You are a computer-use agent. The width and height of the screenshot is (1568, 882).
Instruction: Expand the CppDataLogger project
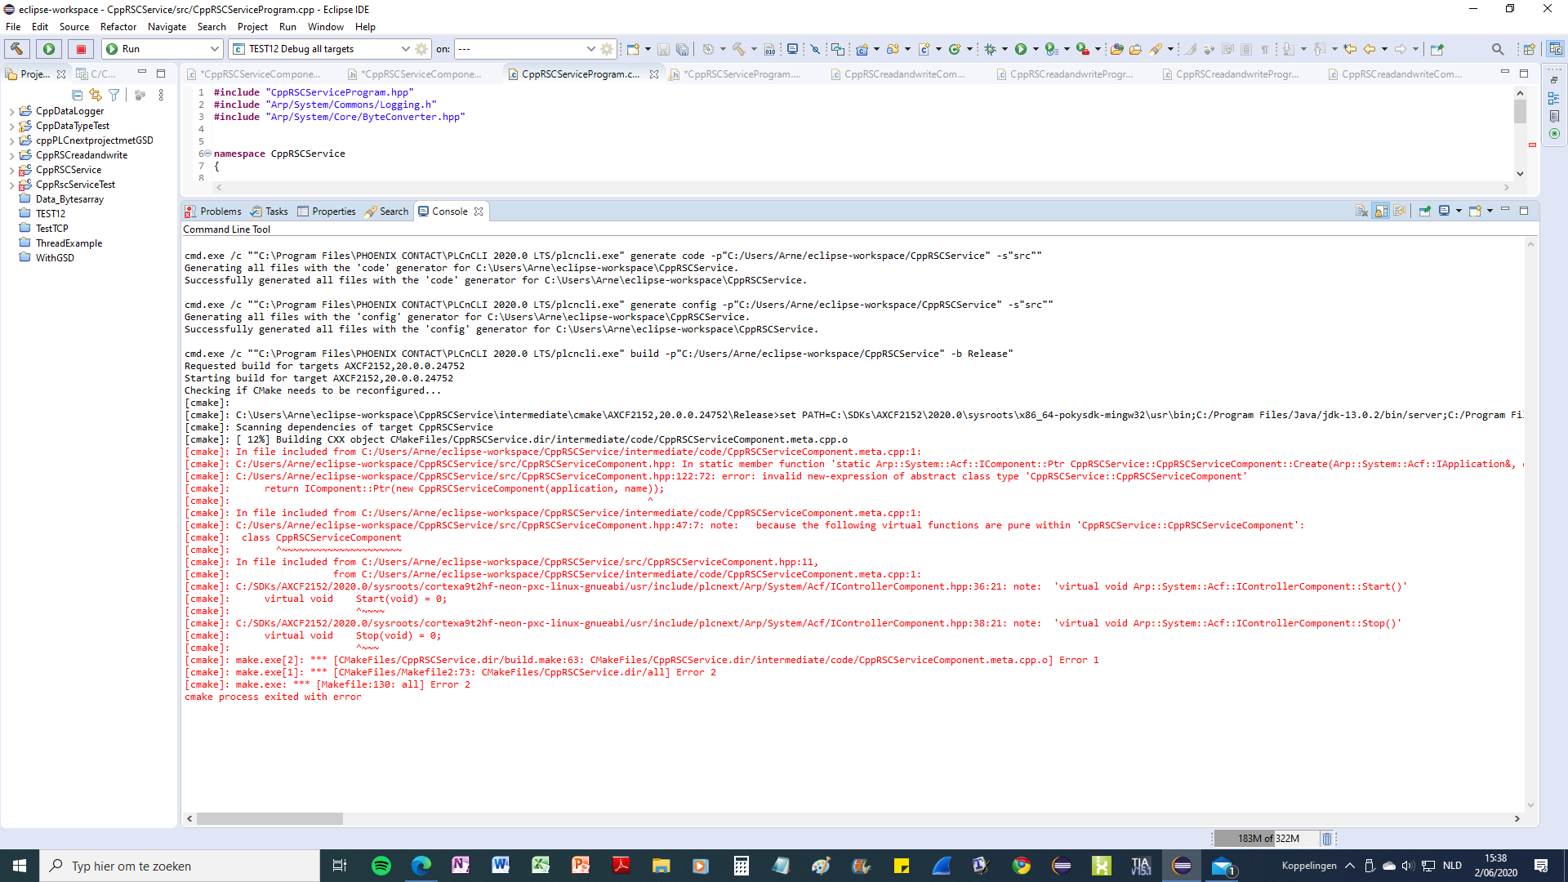11,112
